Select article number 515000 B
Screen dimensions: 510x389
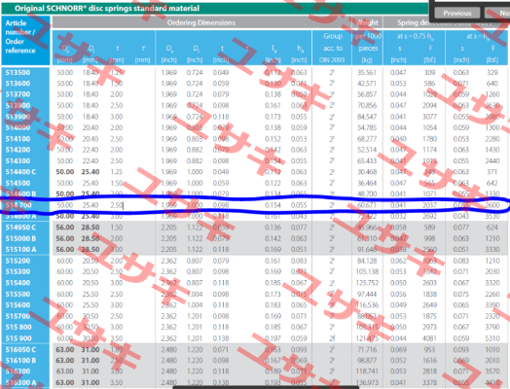[x=20, y=238]
